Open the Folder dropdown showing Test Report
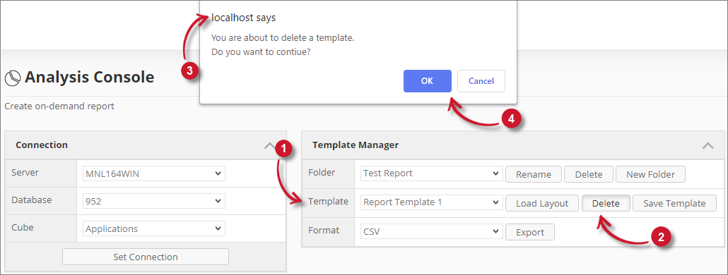The height and width of the screenshot is (275, 728). 431,173
